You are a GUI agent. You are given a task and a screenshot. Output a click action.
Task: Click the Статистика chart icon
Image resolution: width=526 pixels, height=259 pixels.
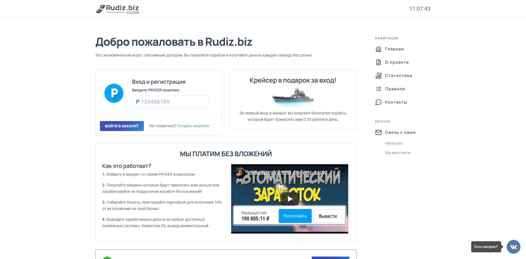point(378,75)
